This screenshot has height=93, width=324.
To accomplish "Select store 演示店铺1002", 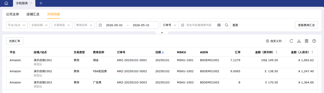I will click(x=43, y=71).
